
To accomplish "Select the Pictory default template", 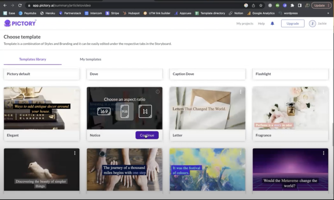I will click(x=41, y=74).
